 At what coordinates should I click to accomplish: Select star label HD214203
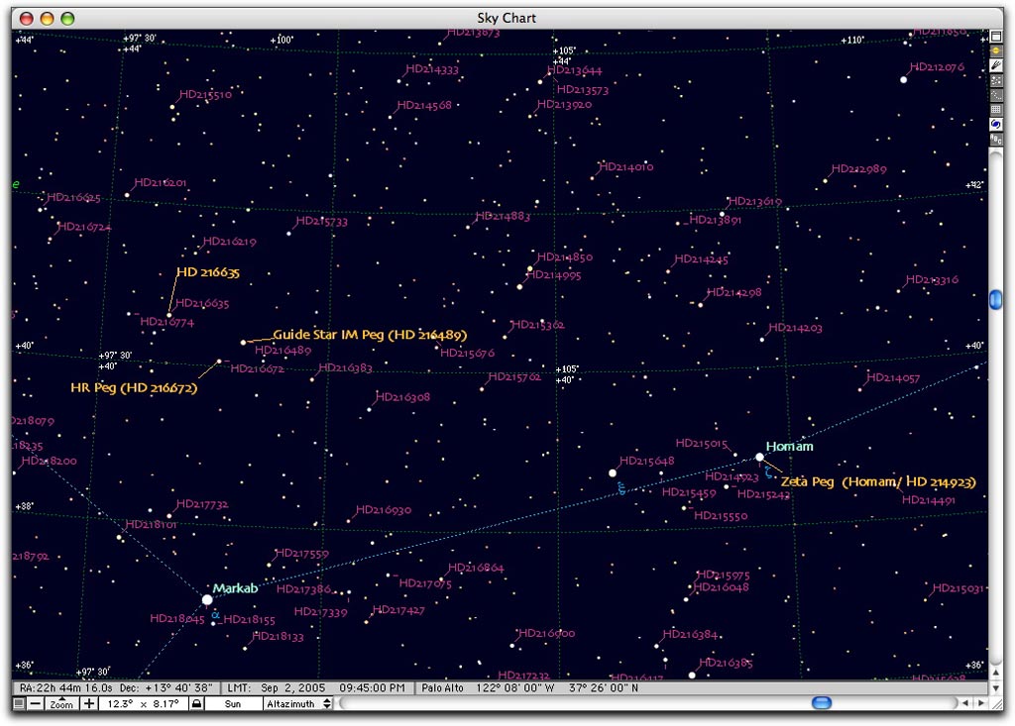(x=796, y=328)
